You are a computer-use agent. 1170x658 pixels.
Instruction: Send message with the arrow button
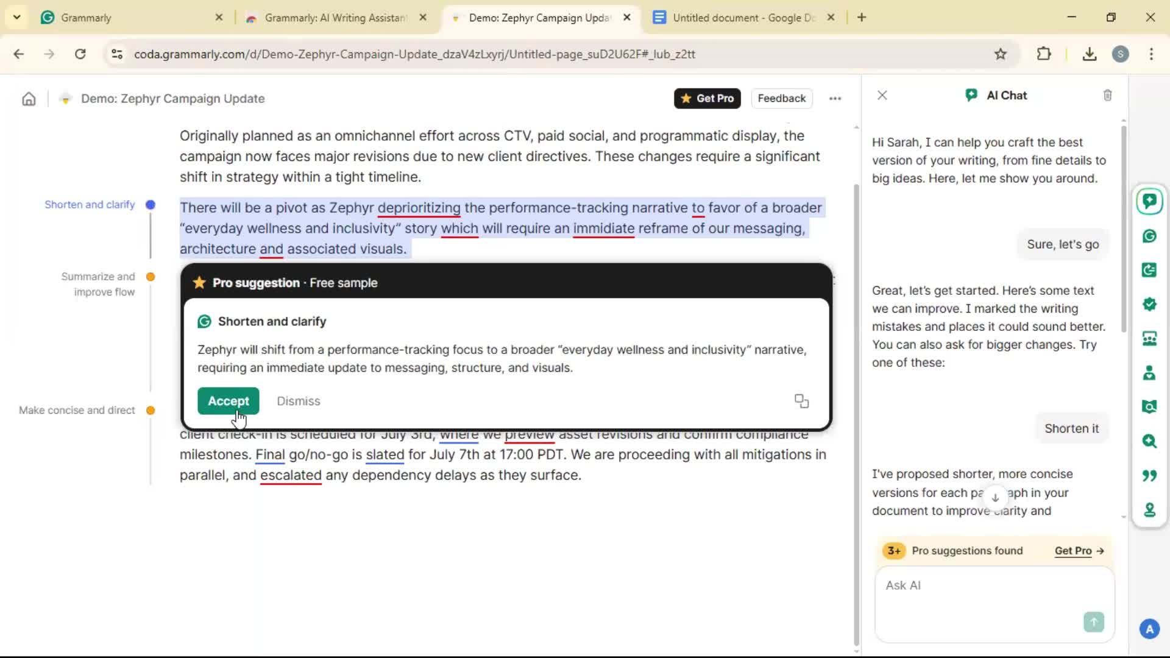(x=1093, y=621)
